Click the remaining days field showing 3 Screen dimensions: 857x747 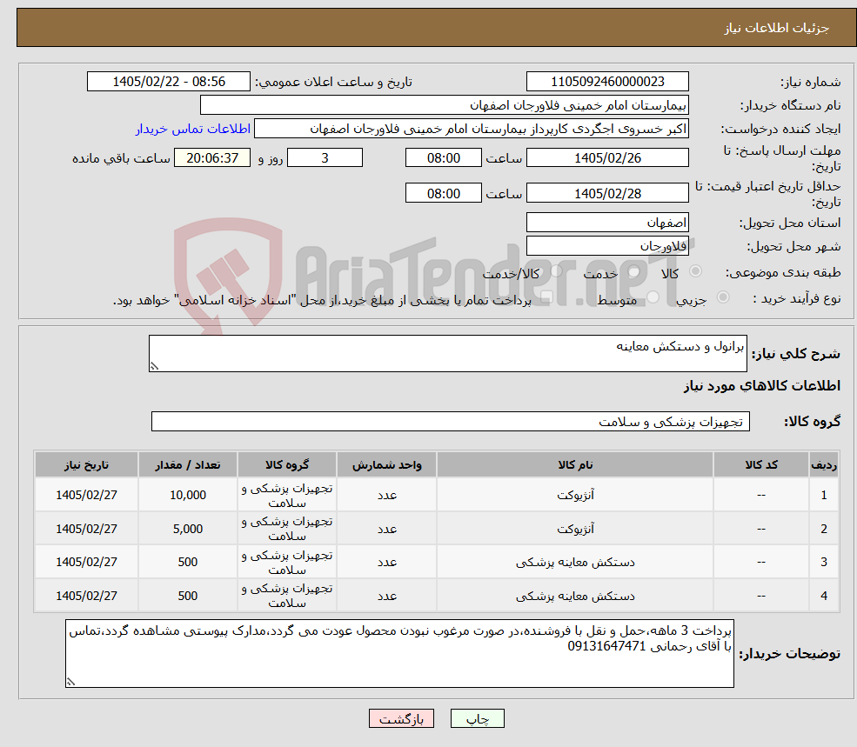point(325,158)
